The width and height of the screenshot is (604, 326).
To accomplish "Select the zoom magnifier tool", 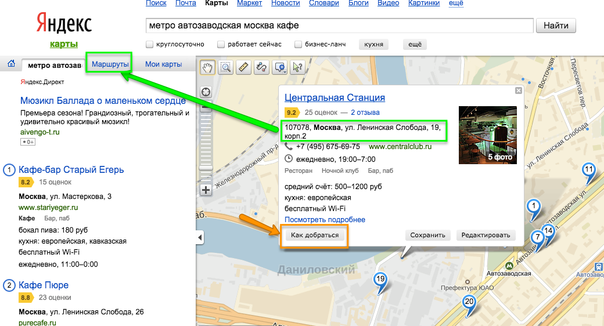I will click(226, 68).
